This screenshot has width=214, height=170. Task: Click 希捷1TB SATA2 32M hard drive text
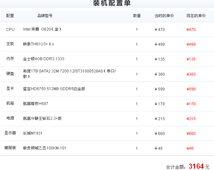point(69,74)
